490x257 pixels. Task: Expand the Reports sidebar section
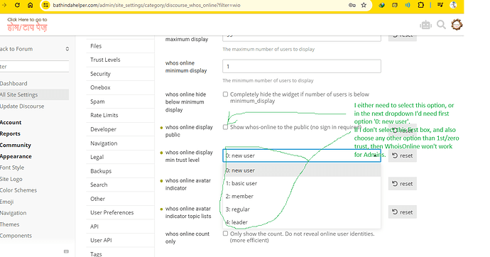[10, 133]
